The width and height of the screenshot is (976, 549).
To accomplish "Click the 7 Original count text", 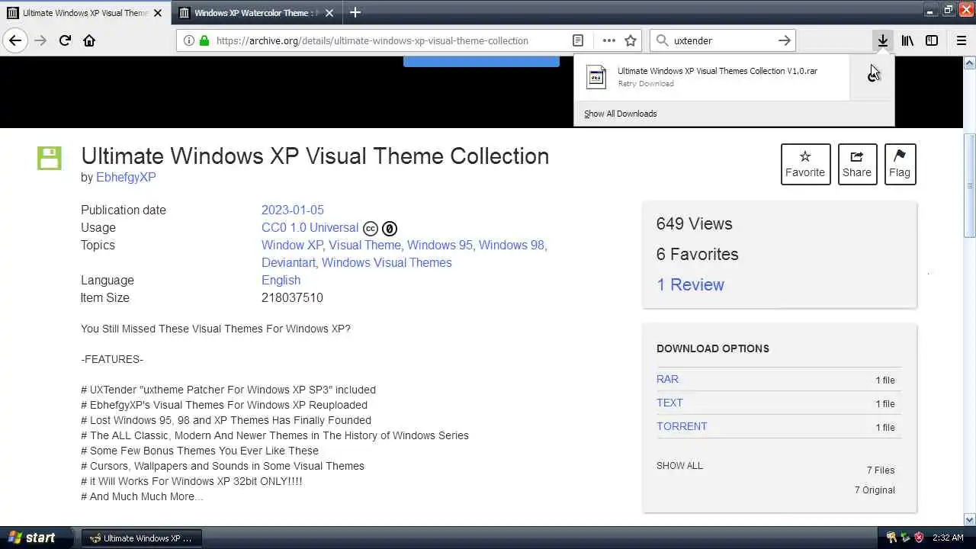I will point(875,490).
